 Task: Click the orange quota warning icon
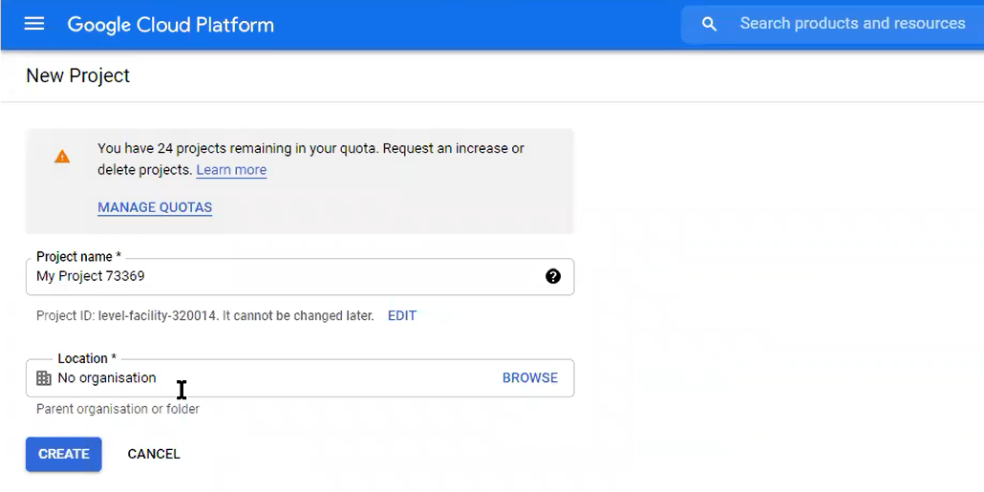pyautogui.click(x=61, y=157)
